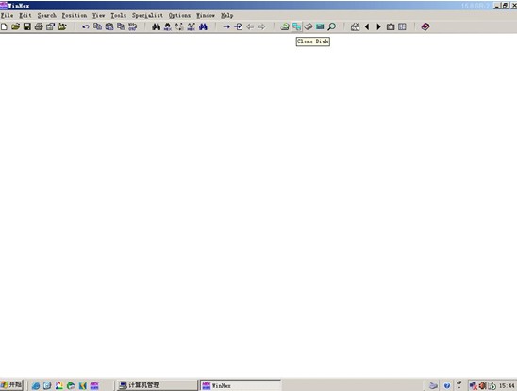Open the Search menu
Viewport: 517px width, 391px height.
[x=46, y=15]
